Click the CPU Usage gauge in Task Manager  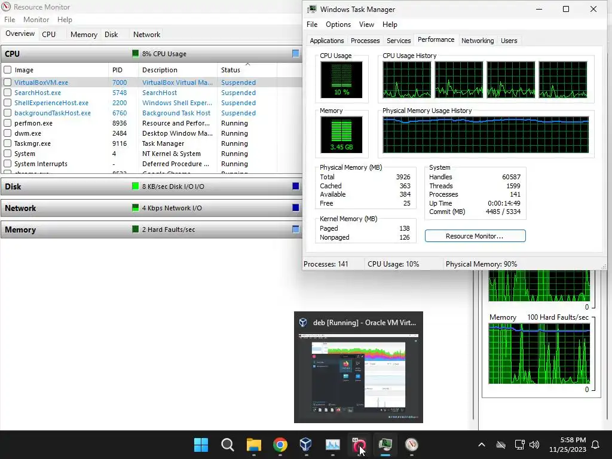341,79
